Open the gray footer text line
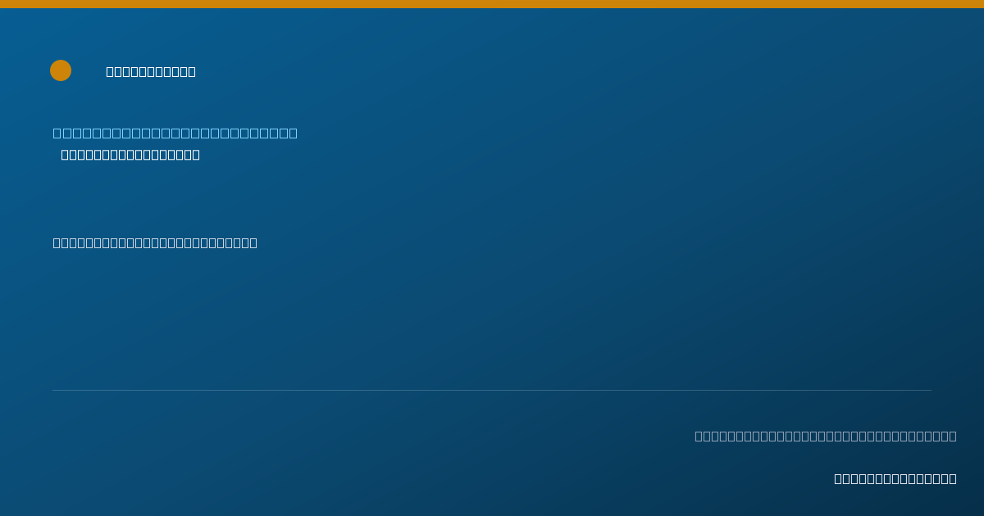The image size is (984, 516). [x=826, y=436]
